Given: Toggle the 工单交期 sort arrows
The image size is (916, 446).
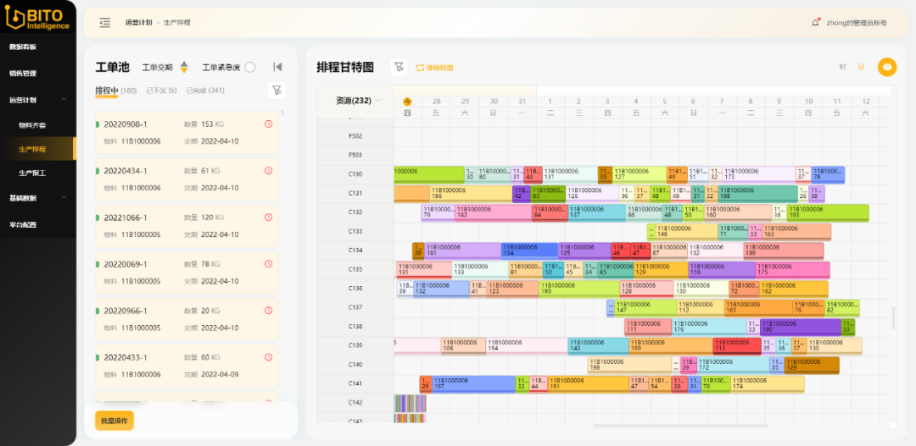Looking at the screenshot, I should point(184,67).
